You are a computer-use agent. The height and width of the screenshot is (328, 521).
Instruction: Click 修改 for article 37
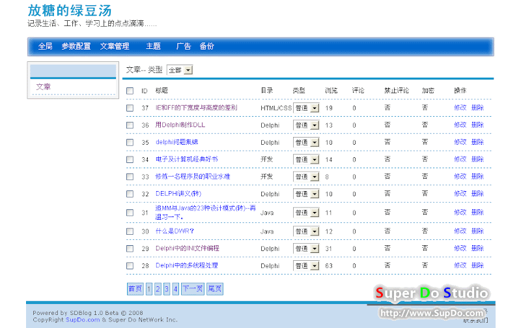[460, 108]
